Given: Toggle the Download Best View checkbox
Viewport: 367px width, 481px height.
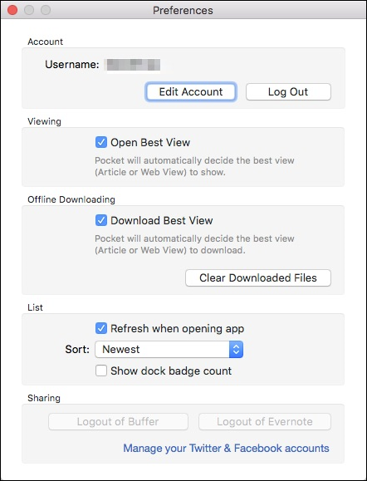Looking at the screenshot, I should pyautogui.click(x=100, y=220).
